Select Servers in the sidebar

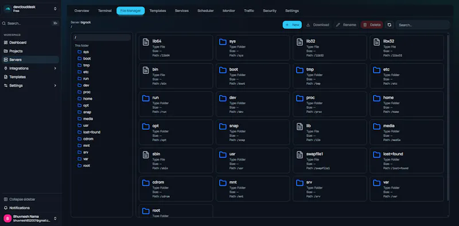(30, 60)
